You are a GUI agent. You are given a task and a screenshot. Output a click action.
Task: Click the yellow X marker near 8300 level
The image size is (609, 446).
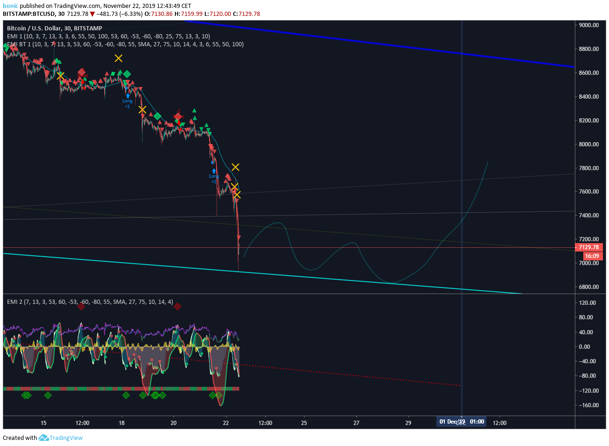[x=142, y=109]
